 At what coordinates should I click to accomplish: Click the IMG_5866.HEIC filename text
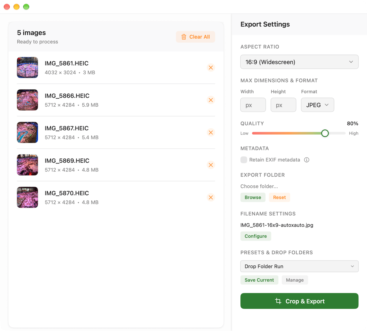tap(67, 96)
